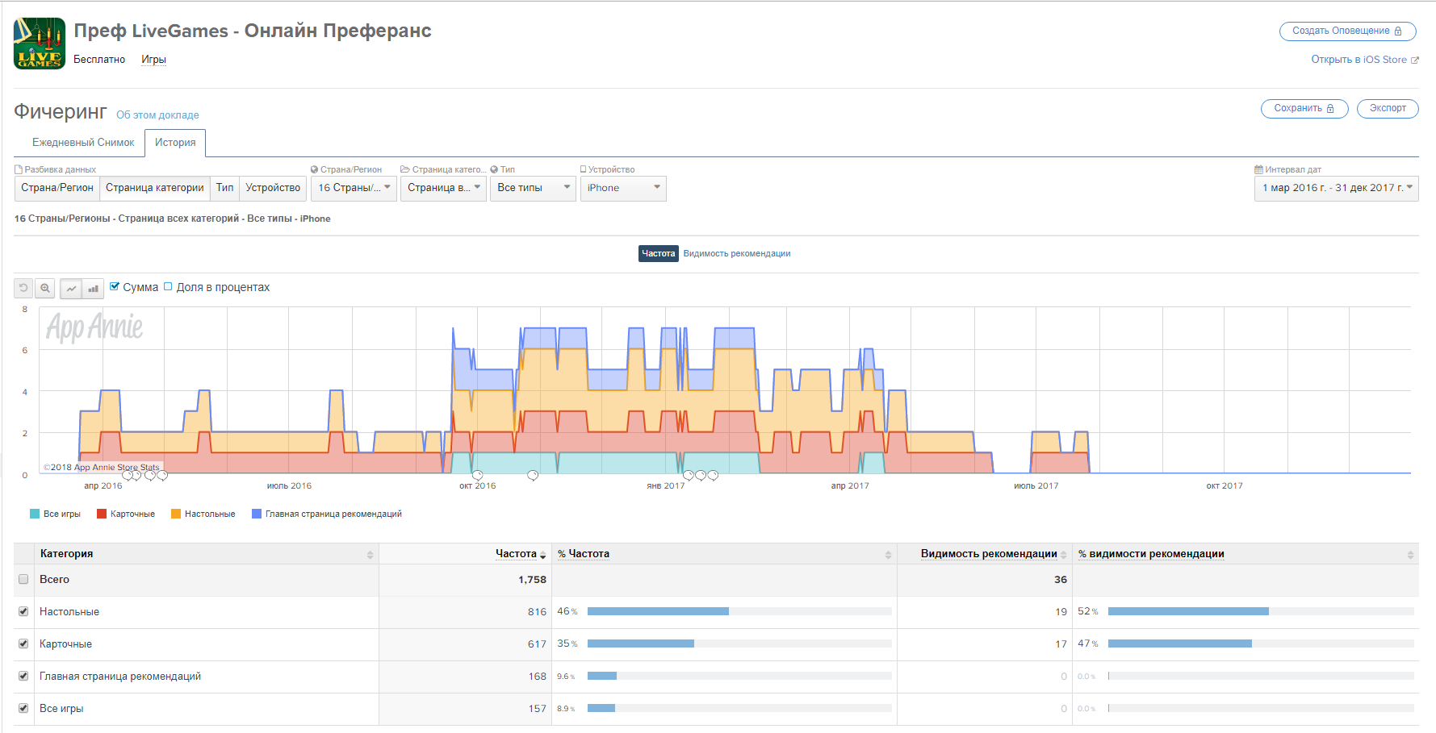Click sort icon in % Частота column

[x=888, y=555]
